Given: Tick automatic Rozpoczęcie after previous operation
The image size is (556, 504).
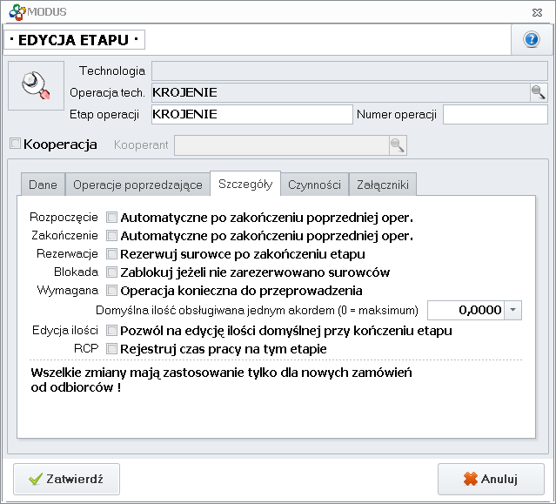Looking at the screenshot, I should [111, 217].
